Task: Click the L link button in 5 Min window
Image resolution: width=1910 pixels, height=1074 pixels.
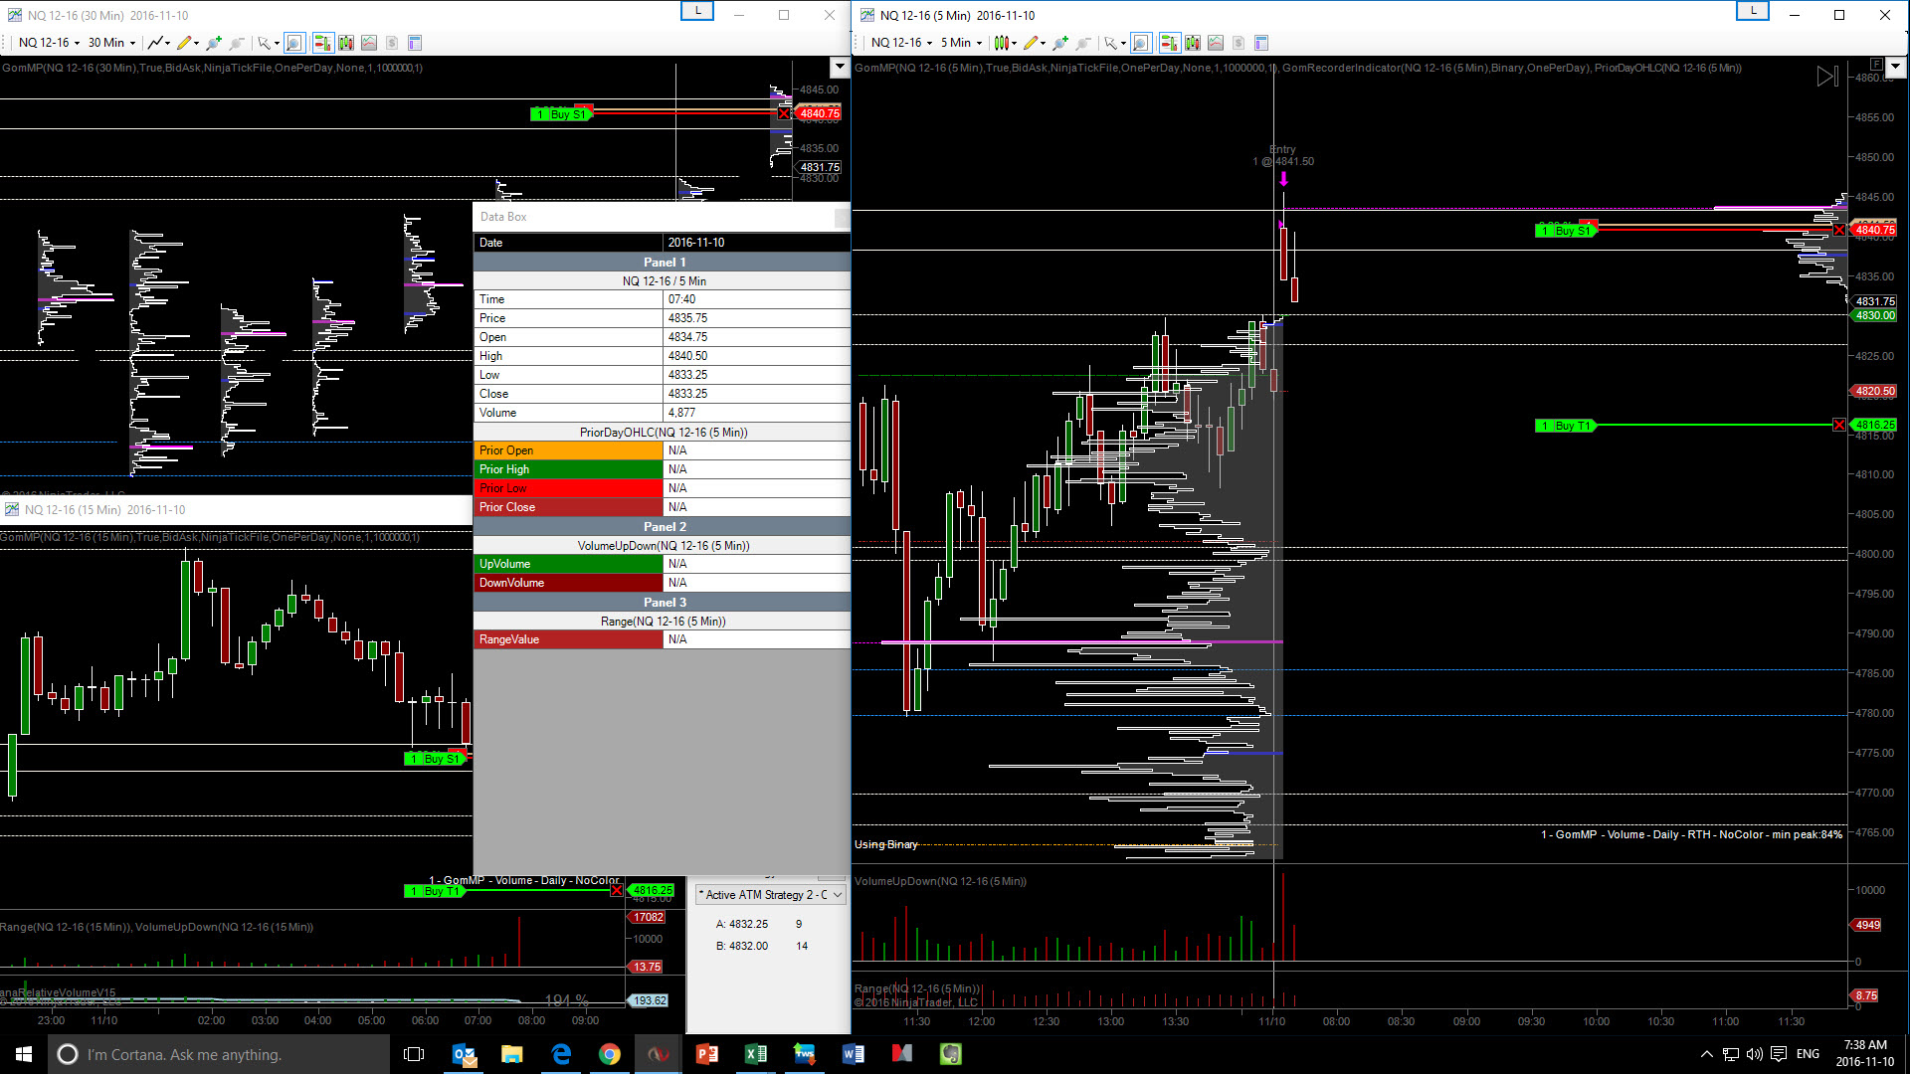Action: tap(1753, 11)
